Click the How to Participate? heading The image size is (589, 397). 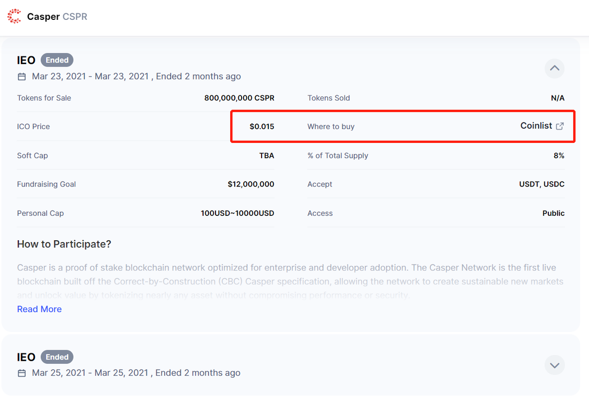click(64, 244)
